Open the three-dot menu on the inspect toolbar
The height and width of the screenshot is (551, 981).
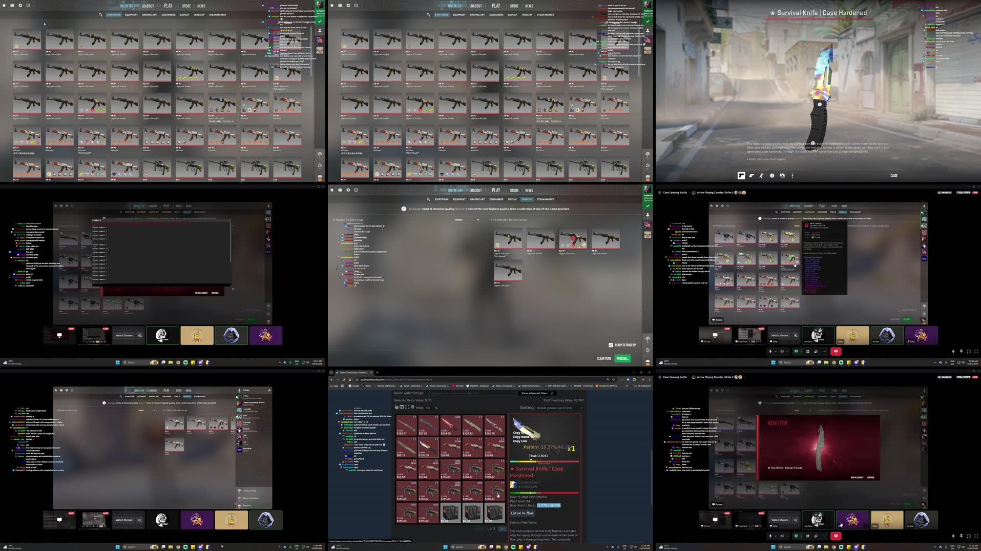pos(792,176)
